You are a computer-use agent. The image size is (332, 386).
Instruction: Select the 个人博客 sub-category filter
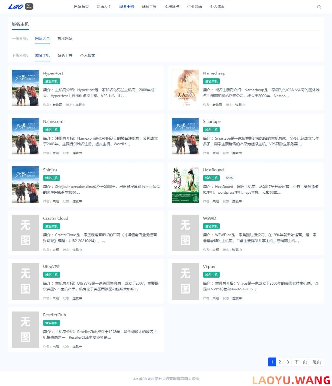click(88, 55)
